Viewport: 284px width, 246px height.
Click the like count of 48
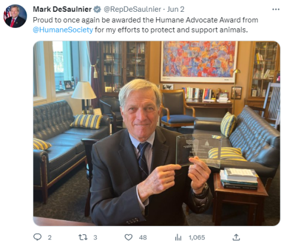point(143,237)
